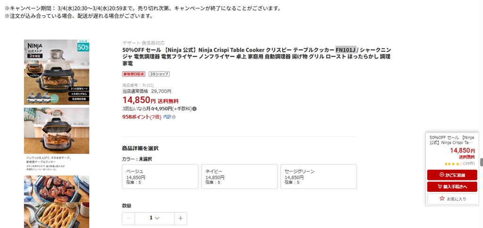The image size is (483, 228).
Task: Open the (19件) reviews link
Action: (x=469, y=163)
